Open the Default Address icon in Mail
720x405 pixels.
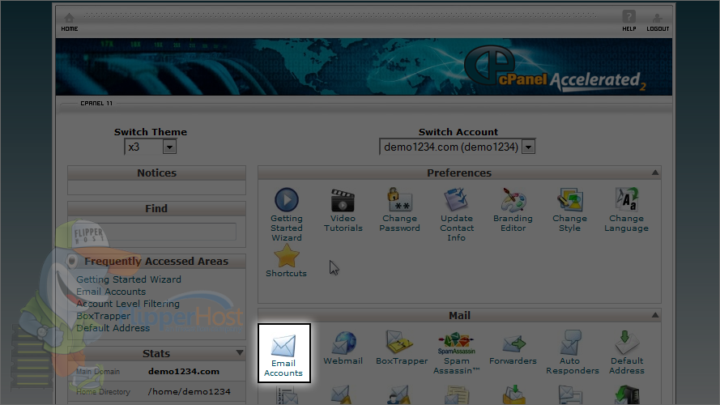click(627, 352)
